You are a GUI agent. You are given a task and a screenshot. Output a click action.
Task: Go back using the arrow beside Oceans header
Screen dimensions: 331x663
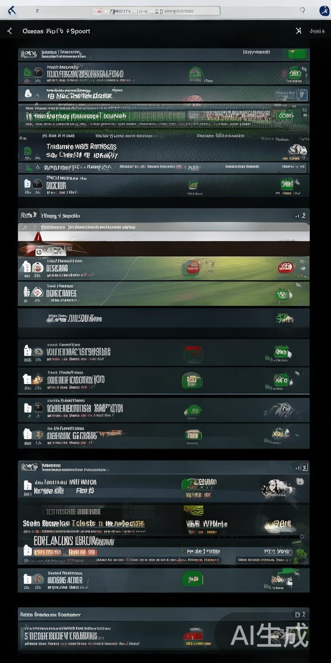pos(9,31)
